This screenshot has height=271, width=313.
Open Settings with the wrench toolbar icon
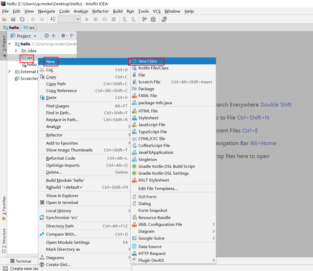coord(144,19)
